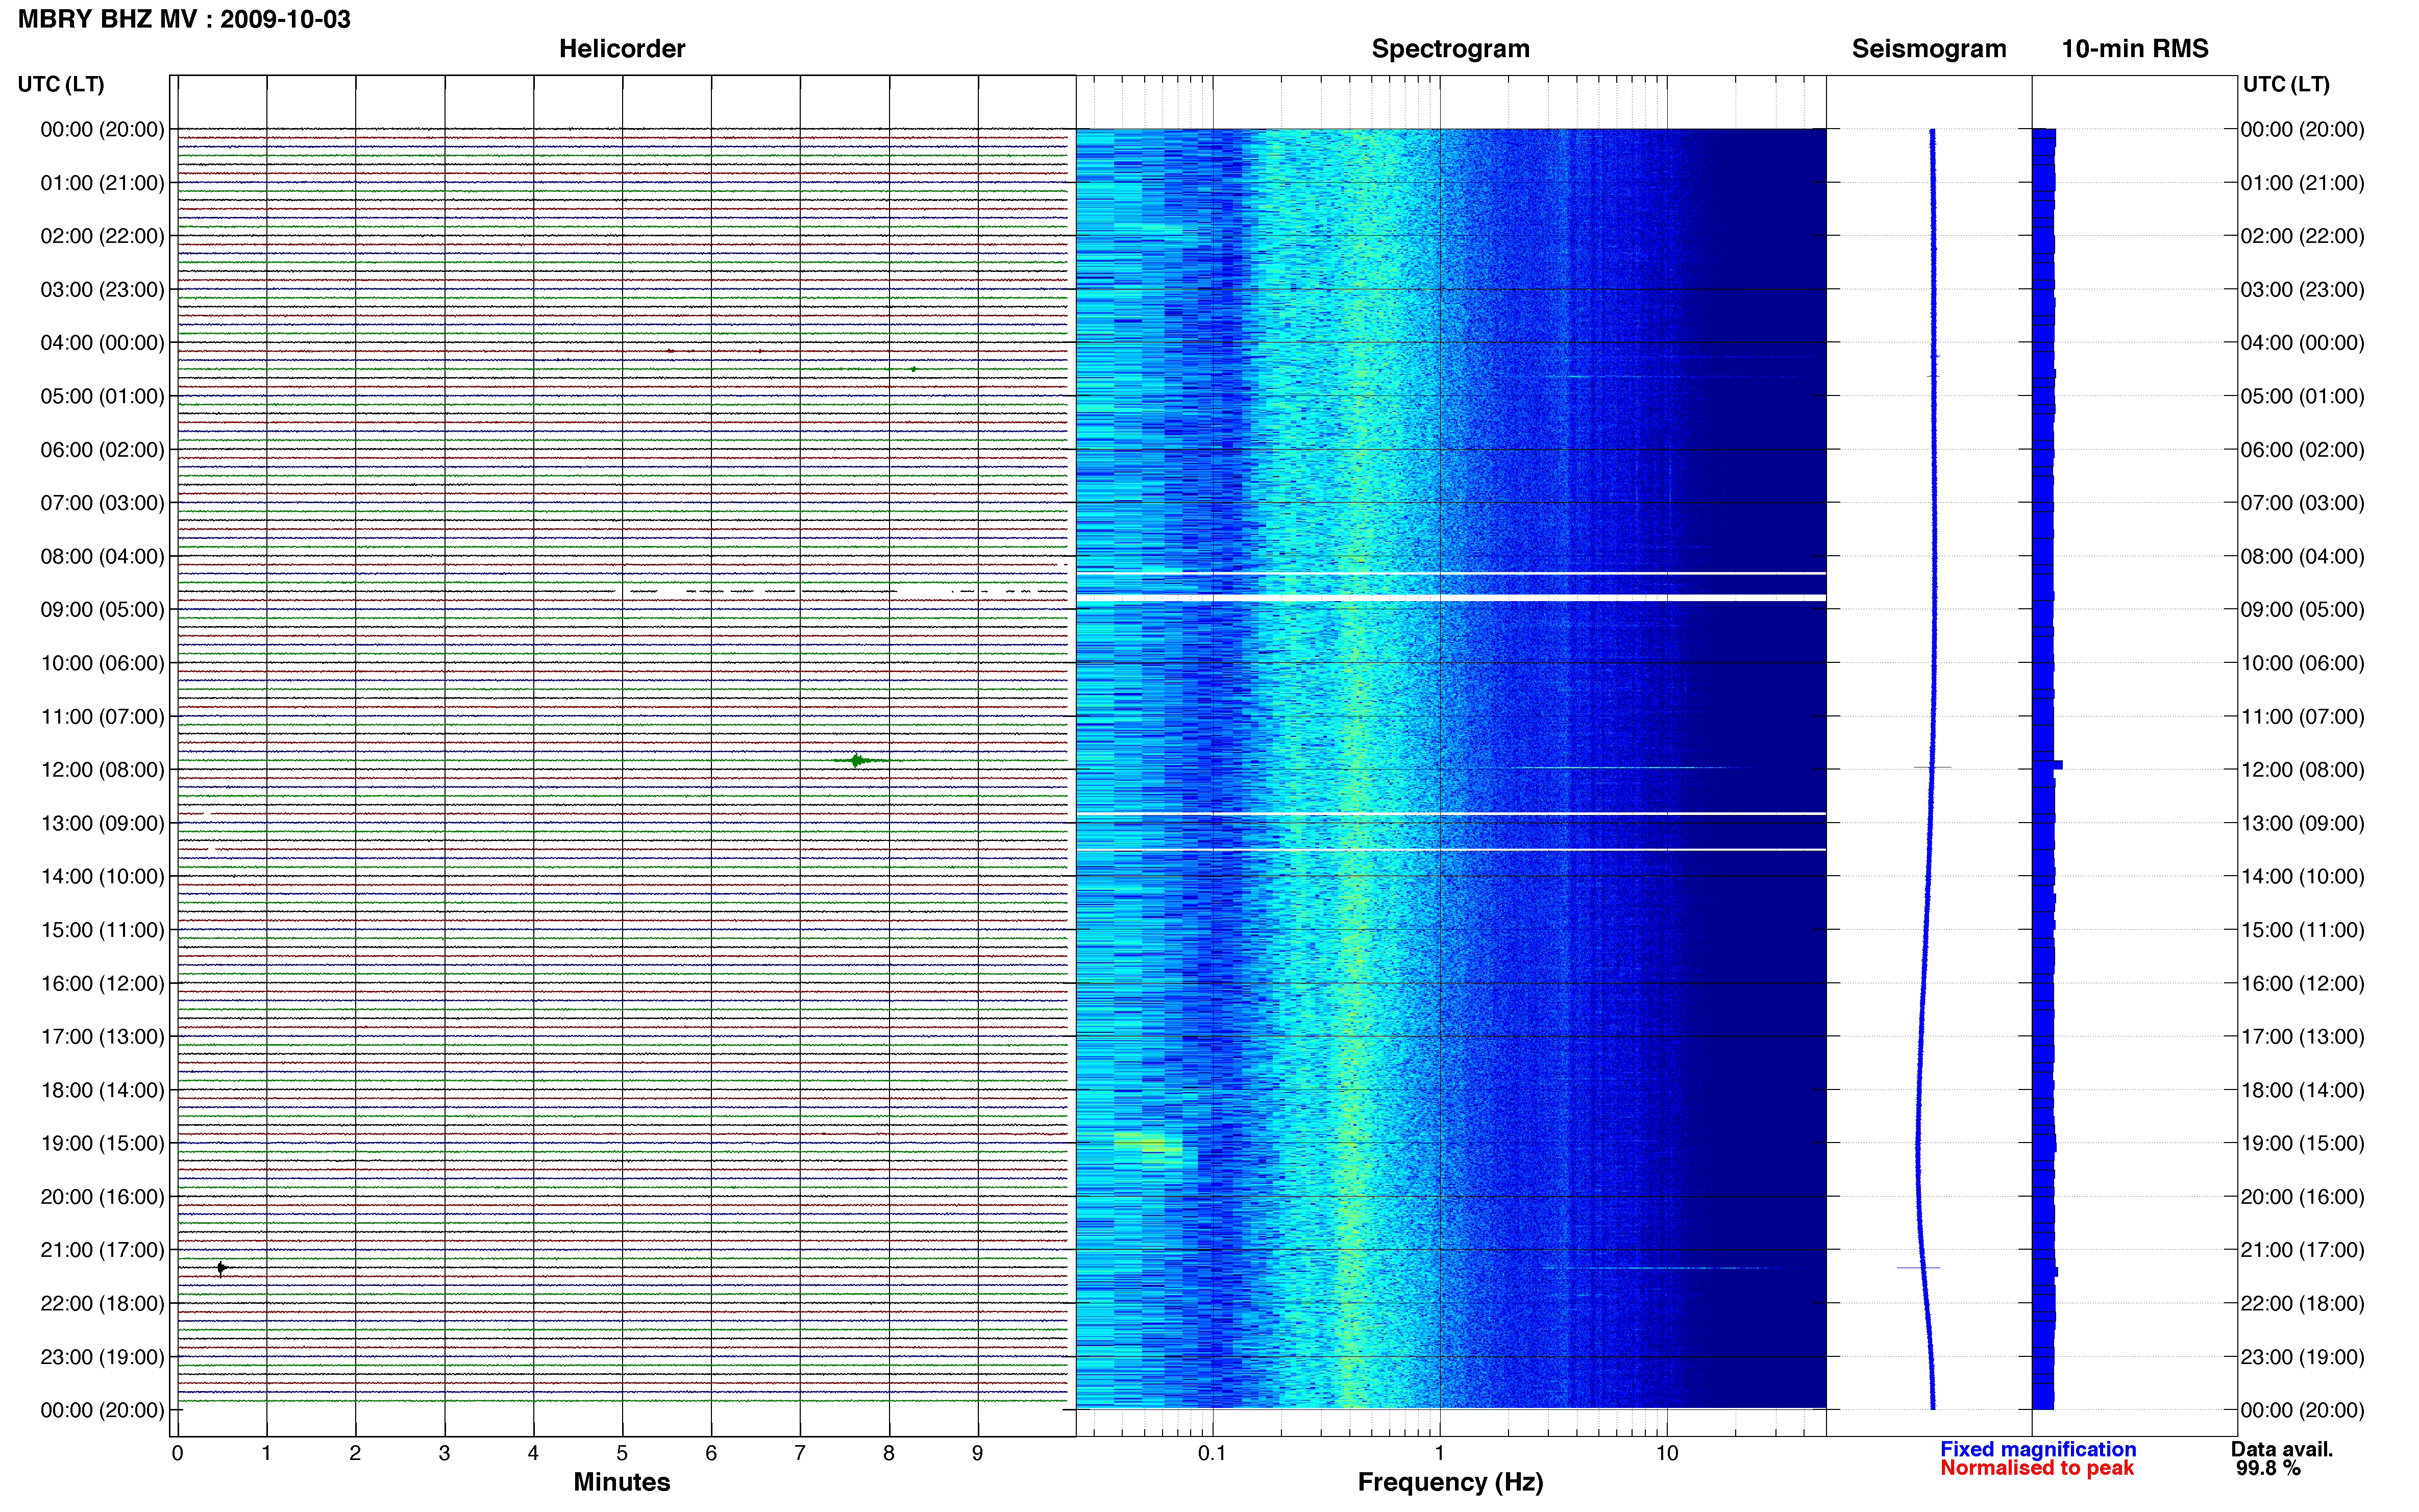This screenshot has width=2419, height=1512.
Task: Click the right 'UTC (LT)' axis header
Action: (x=2286, y=84)
